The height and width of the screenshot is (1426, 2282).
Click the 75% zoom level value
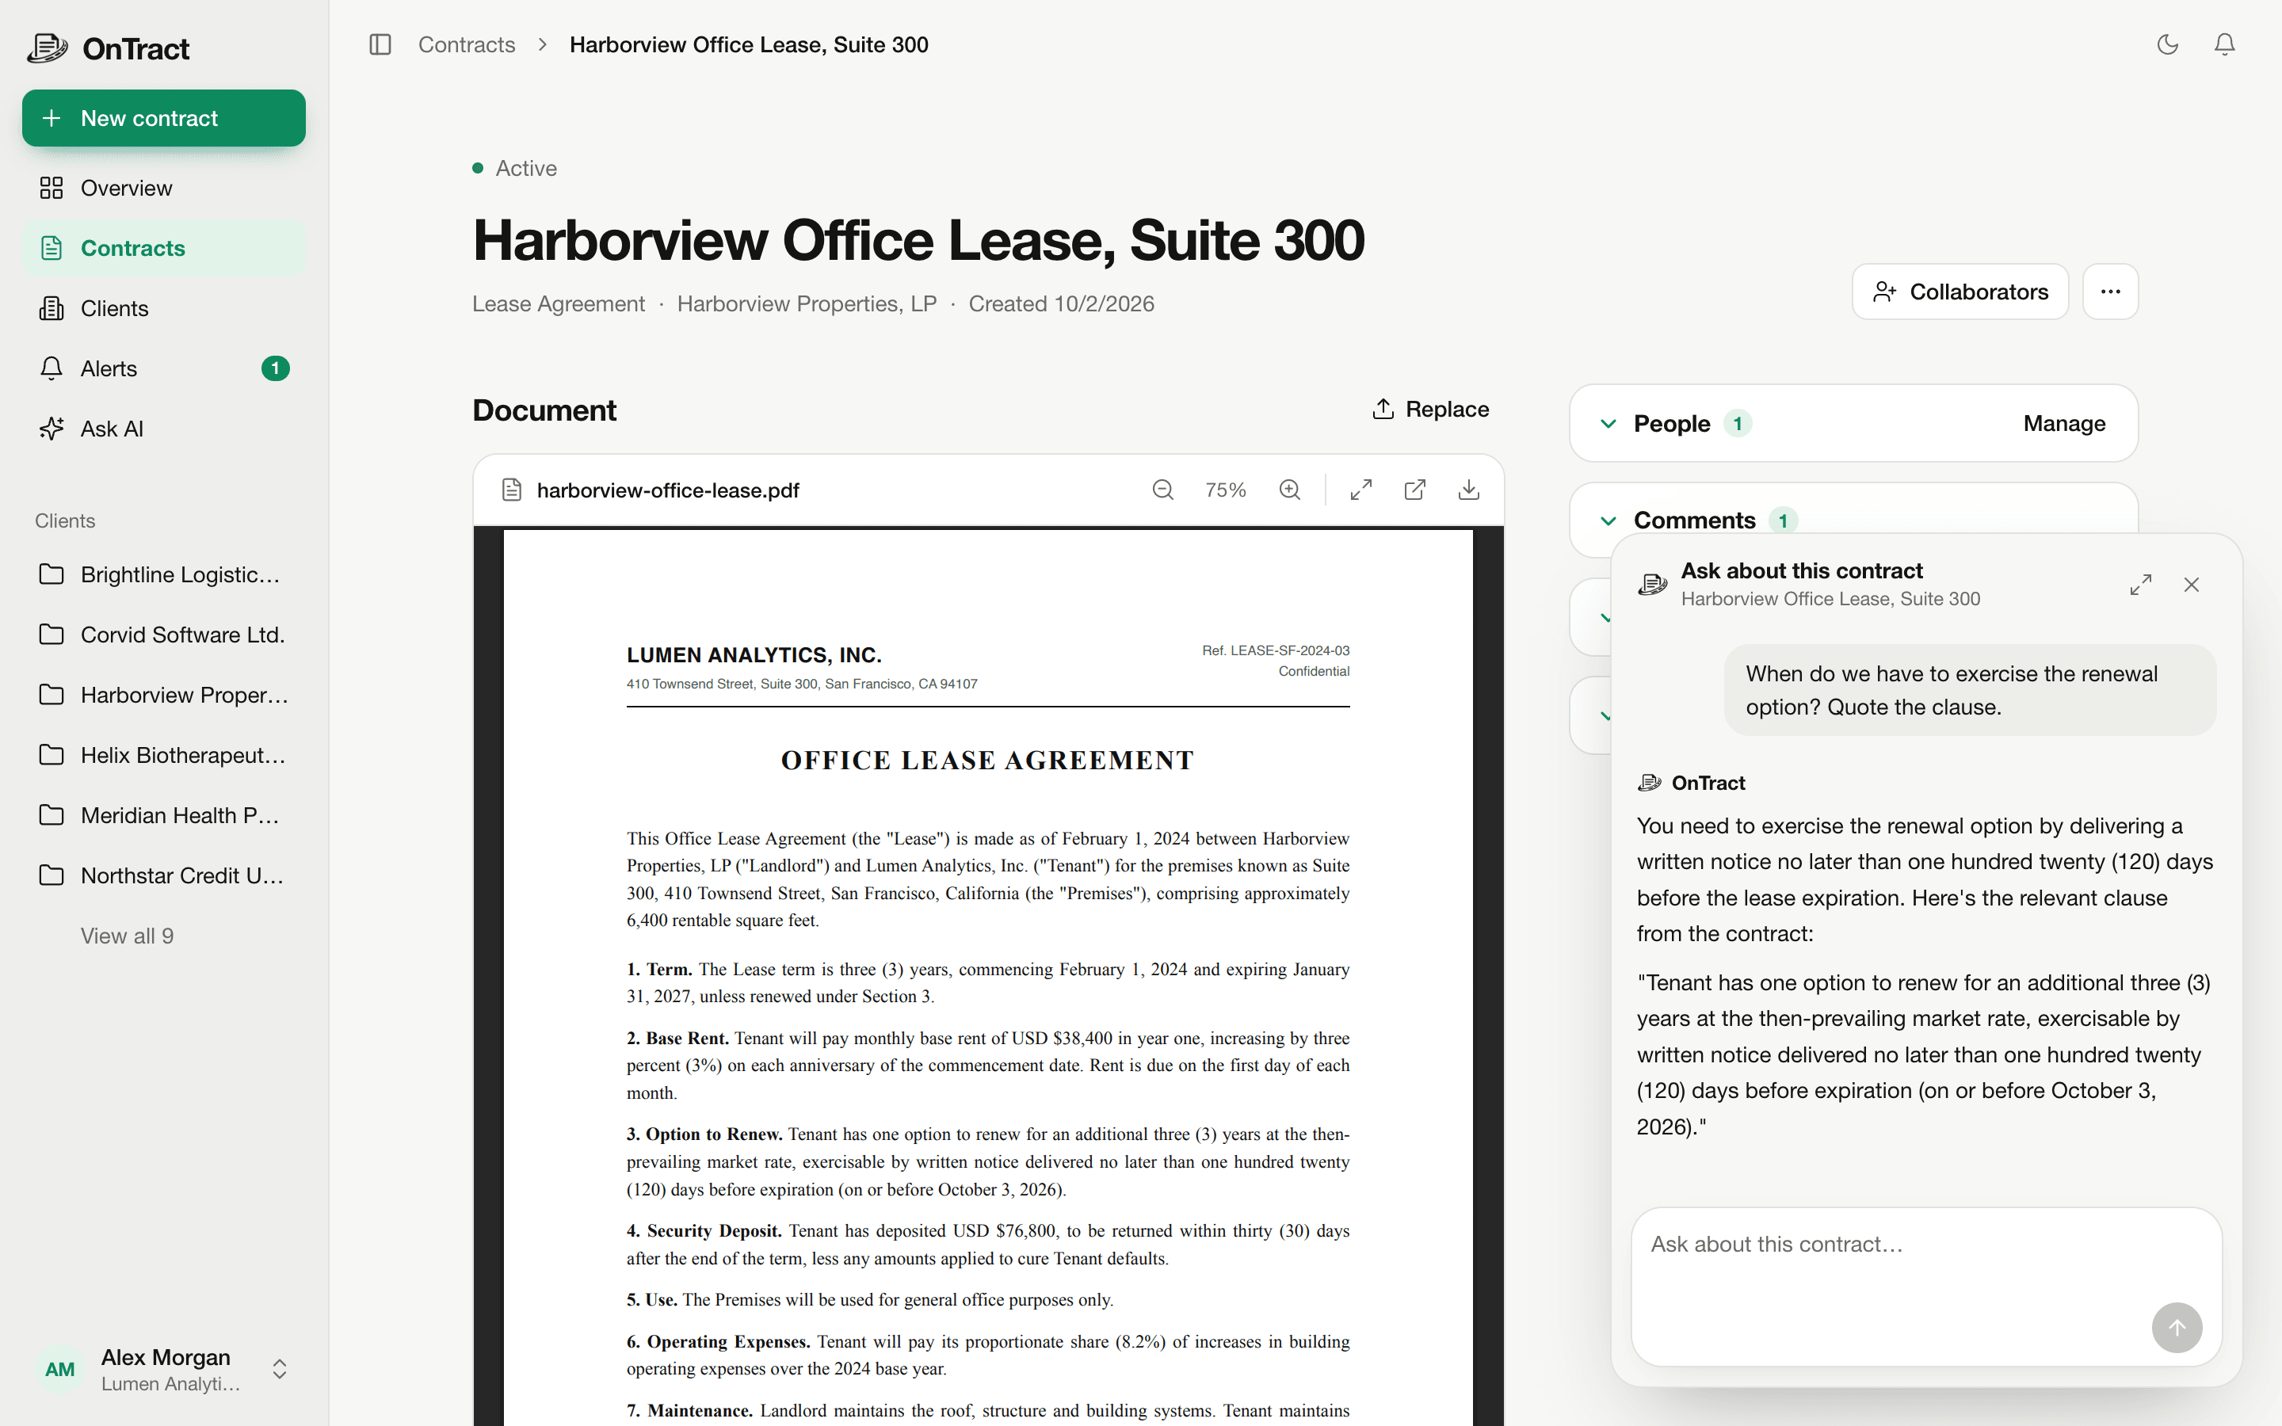coord(1226,490)
